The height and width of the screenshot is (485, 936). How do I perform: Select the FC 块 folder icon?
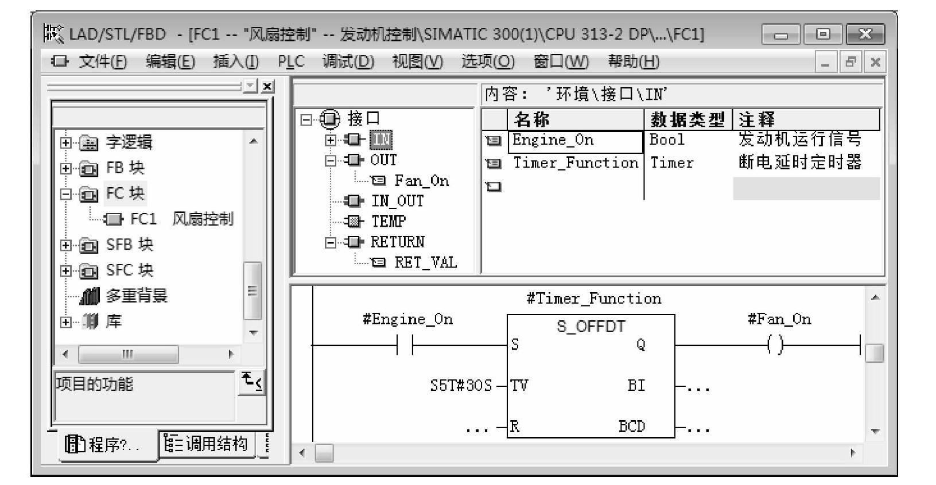(89, 194)
